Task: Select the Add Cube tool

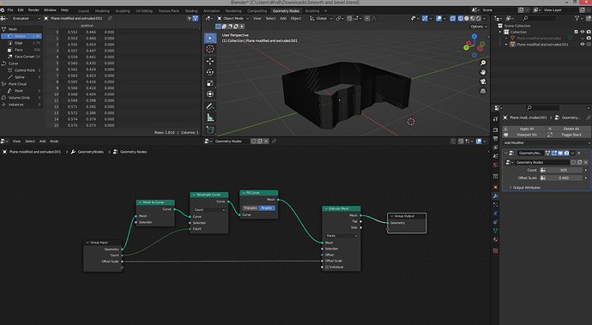Action: click(x=210, y=130)
